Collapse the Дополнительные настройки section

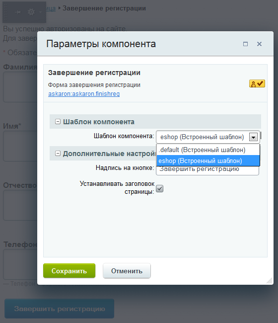58,153
